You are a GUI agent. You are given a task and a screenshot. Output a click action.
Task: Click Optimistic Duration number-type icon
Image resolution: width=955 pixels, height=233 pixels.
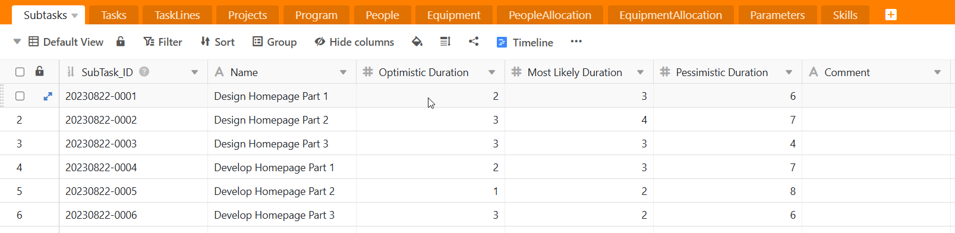click(x=368, y=72)
